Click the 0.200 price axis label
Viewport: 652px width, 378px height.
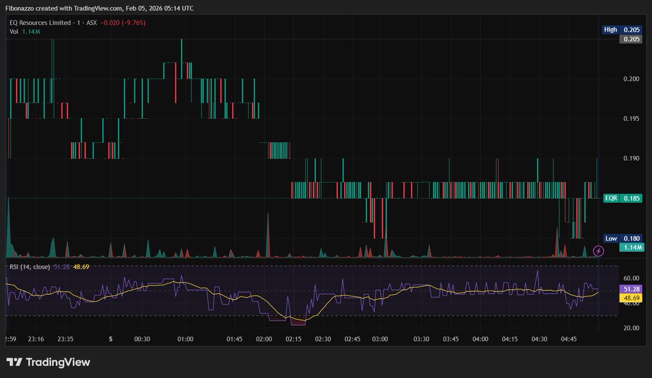(631, 79)
